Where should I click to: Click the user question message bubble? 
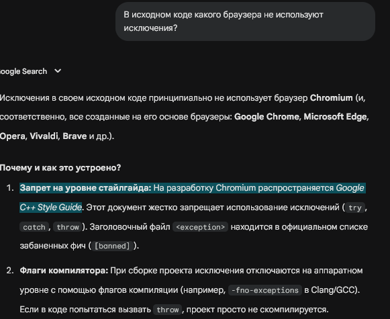pyautogui.click(x=245, y=21)
